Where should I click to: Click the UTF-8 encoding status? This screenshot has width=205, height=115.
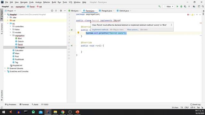193,107
